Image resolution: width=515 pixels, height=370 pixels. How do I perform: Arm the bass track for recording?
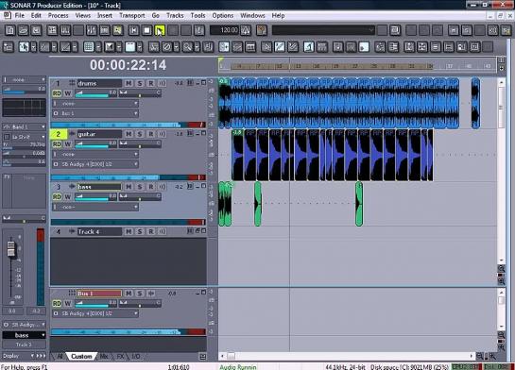pos(151,187)
